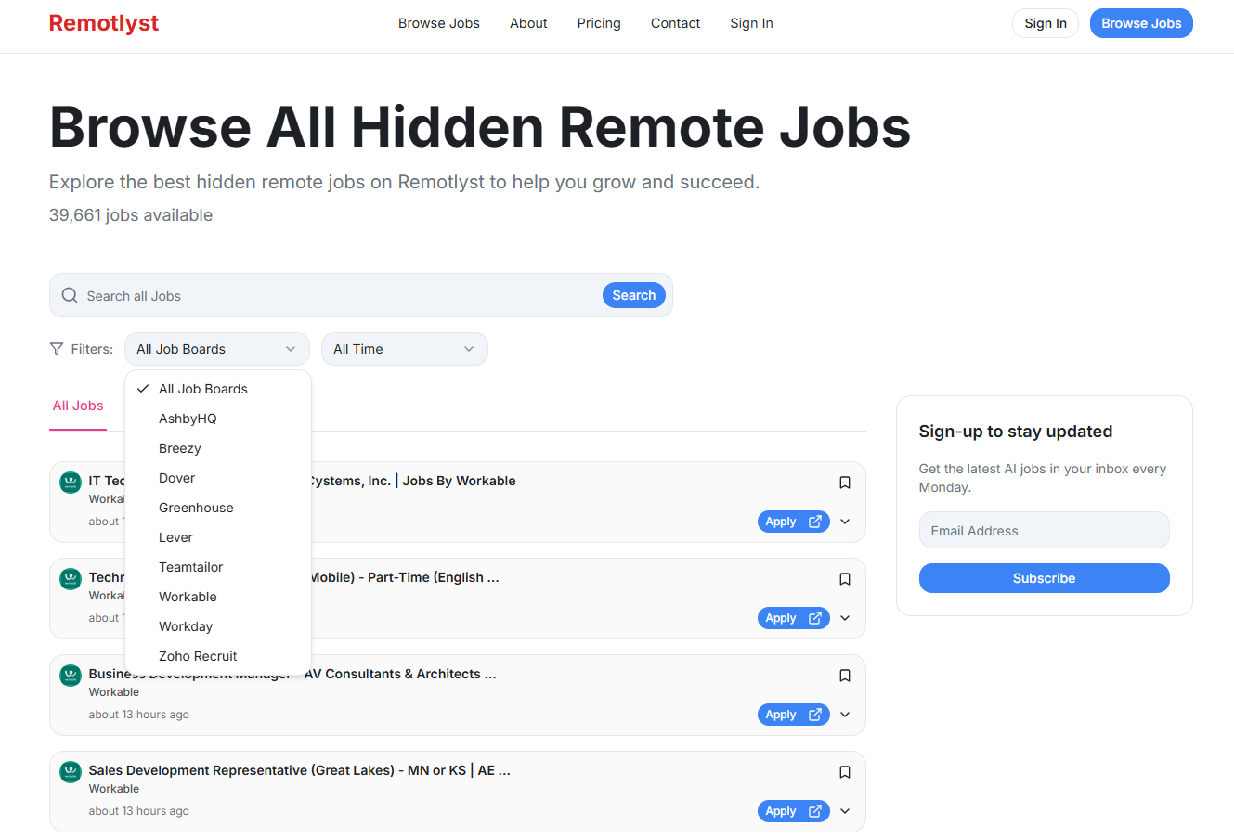Click the funnel Filters icon

[x=57, y=349]
